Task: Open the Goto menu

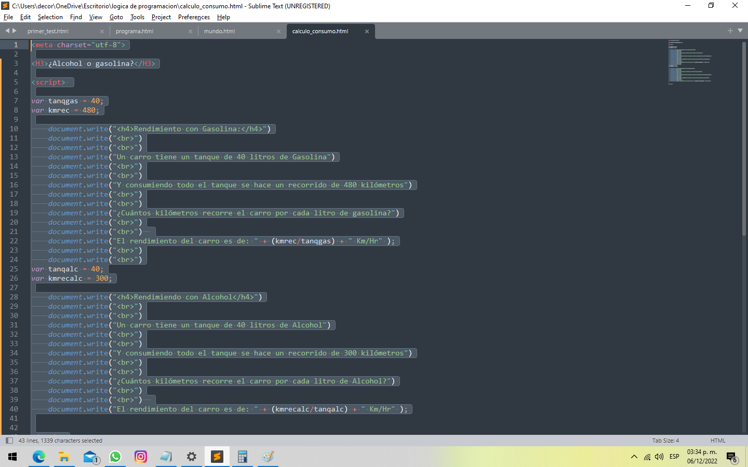Action: (x=116, y=17)
